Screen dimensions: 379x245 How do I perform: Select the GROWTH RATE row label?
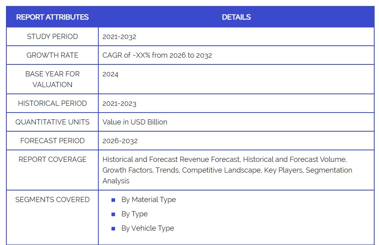52,55
